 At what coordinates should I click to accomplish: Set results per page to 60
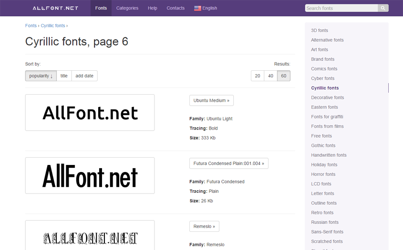[x=284, y=76]
